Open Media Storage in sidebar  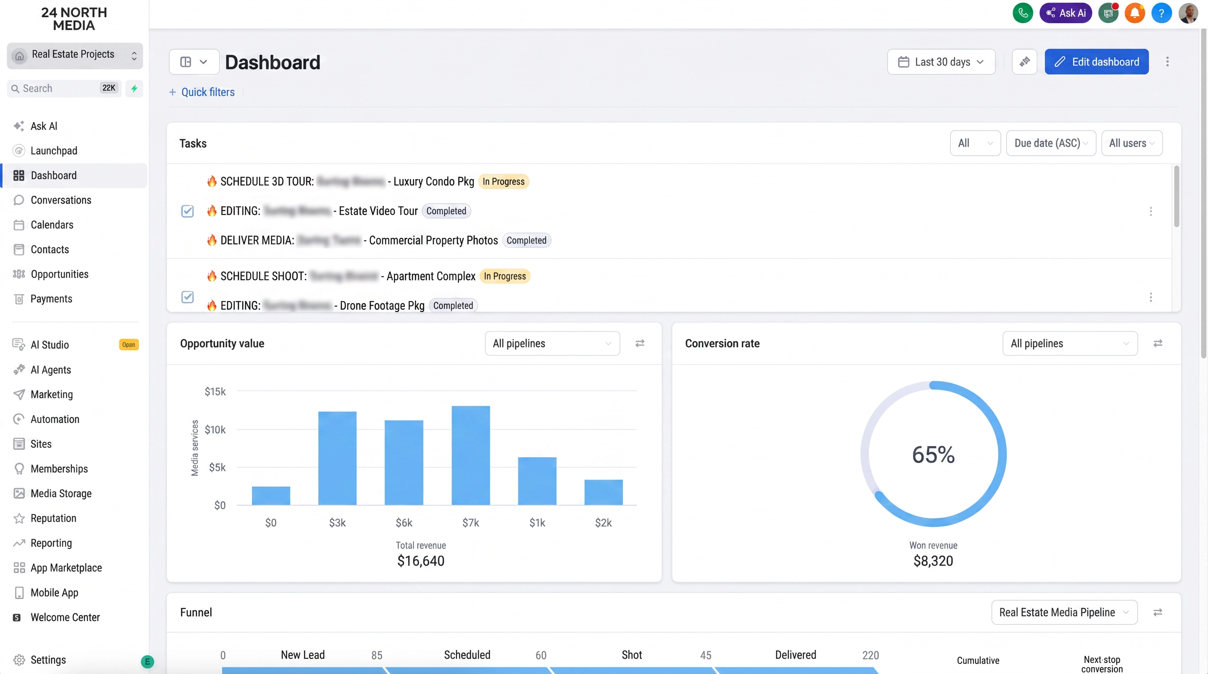pos(75,494)
